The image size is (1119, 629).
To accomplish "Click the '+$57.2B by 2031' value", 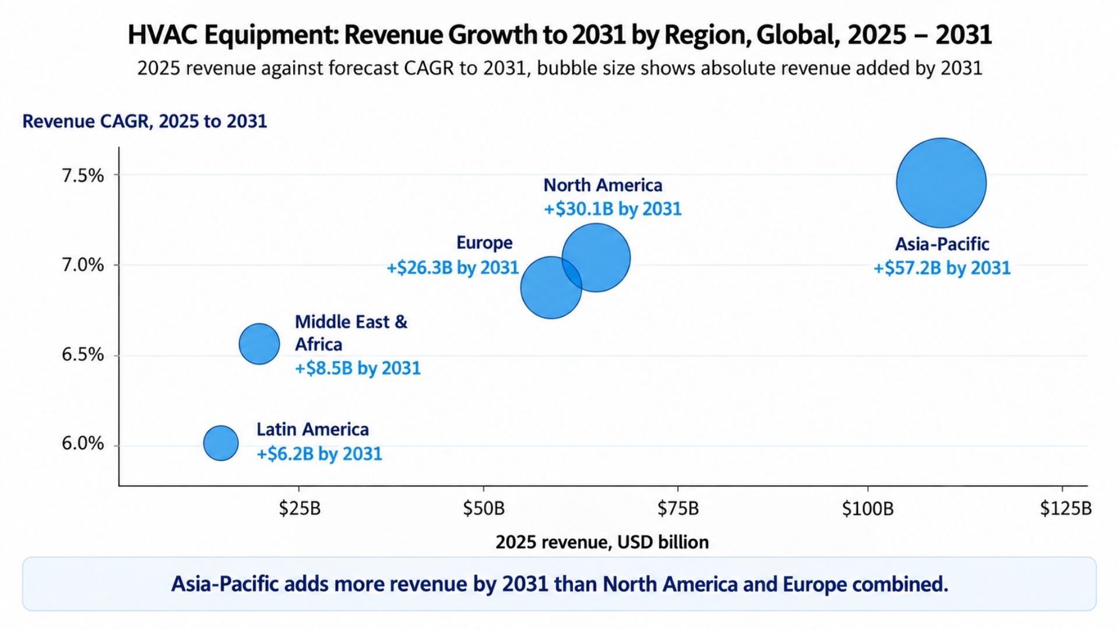I will pyautogui.click(x=942, y=268).
